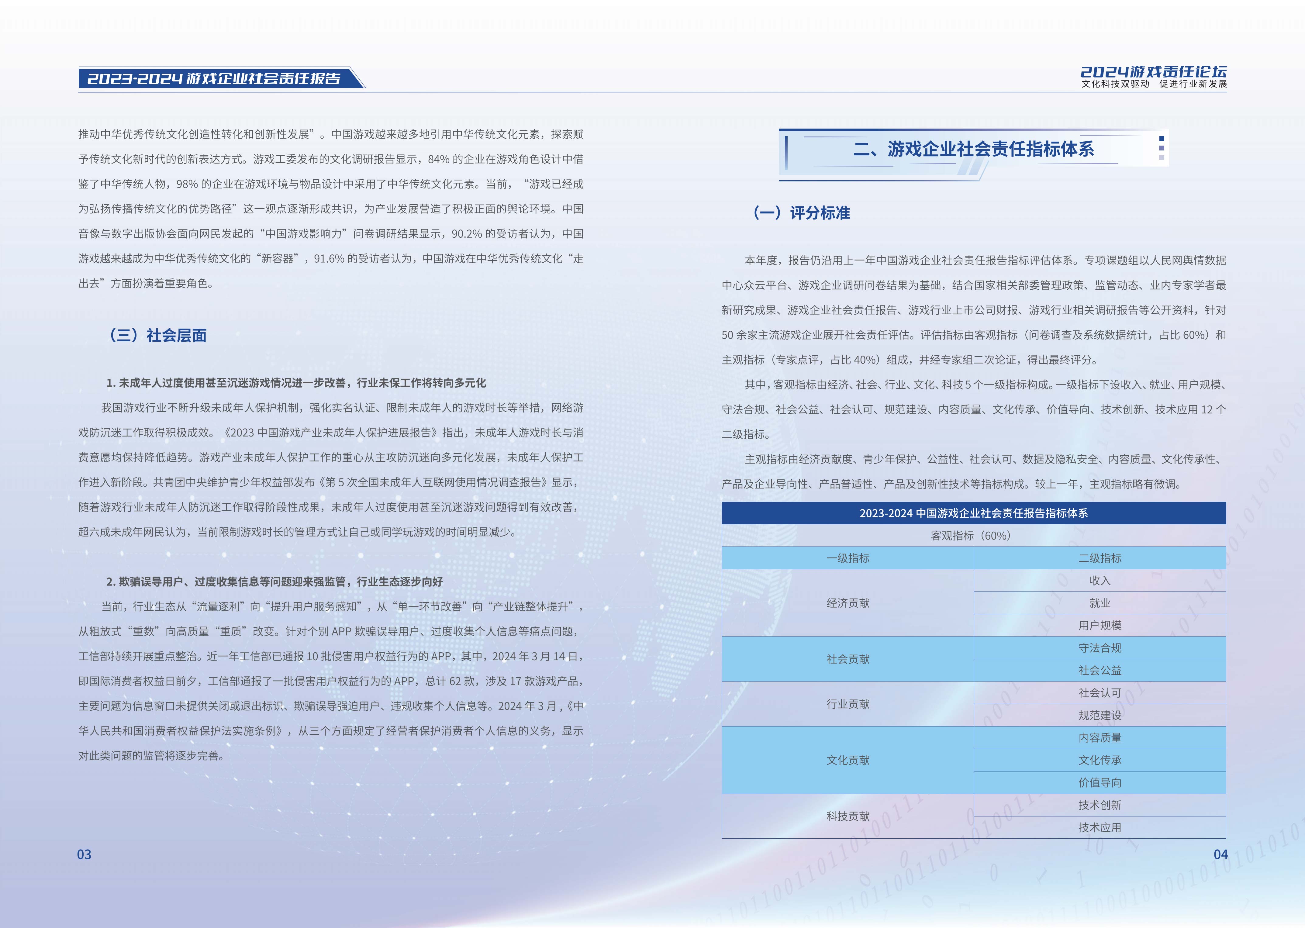Viewport: 1305px width, 928px height.
Task: Click the 技术创新 table cell
Action: click(x=1100, y=805)
